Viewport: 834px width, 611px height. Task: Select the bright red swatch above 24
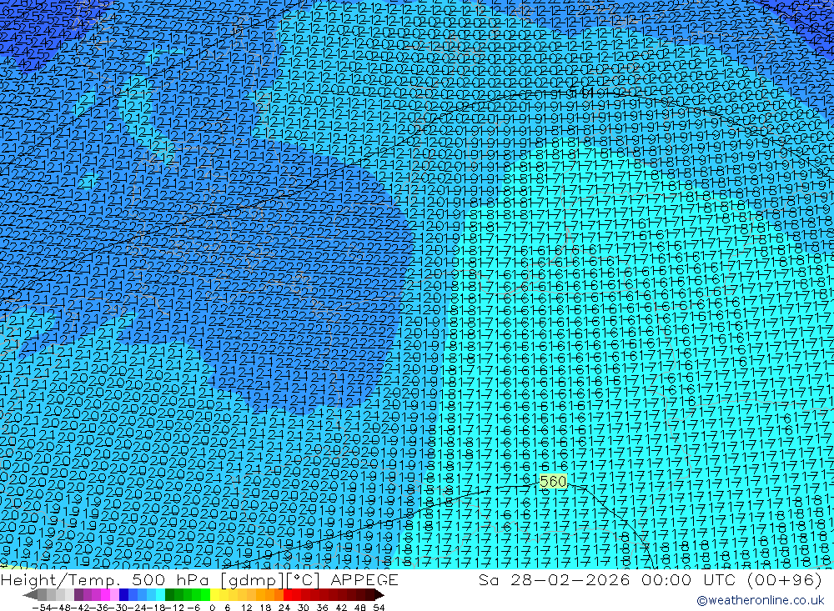(x=287, y=595)
